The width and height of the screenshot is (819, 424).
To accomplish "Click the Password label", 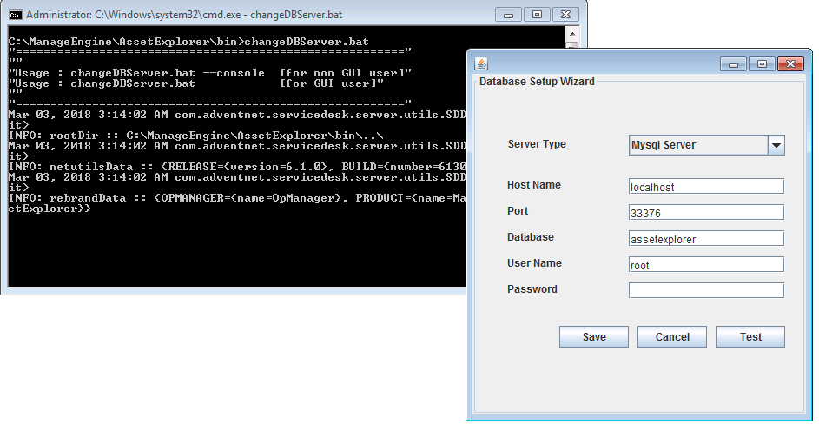I will click(x=532, y=289).
